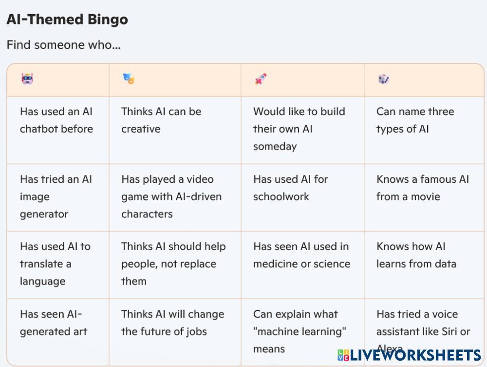Select 'Thinks AI can be creative' cell
Screen dimensions: 487x367
pyautogui.click(x=161, y=120)
